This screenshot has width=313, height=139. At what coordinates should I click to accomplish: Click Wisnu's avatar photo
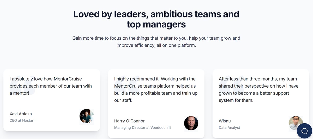(x=296, y=123)
